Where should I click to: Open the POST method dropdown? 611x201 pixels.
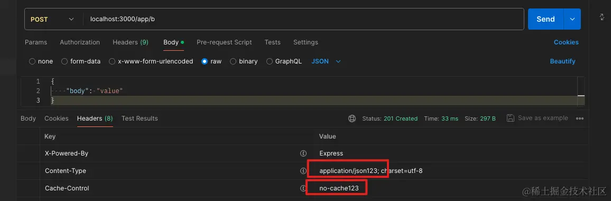click(53, 19)
